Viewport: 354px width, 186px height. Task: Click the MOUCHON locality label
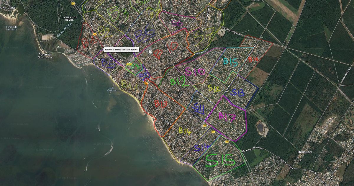(x=305, y=152)
